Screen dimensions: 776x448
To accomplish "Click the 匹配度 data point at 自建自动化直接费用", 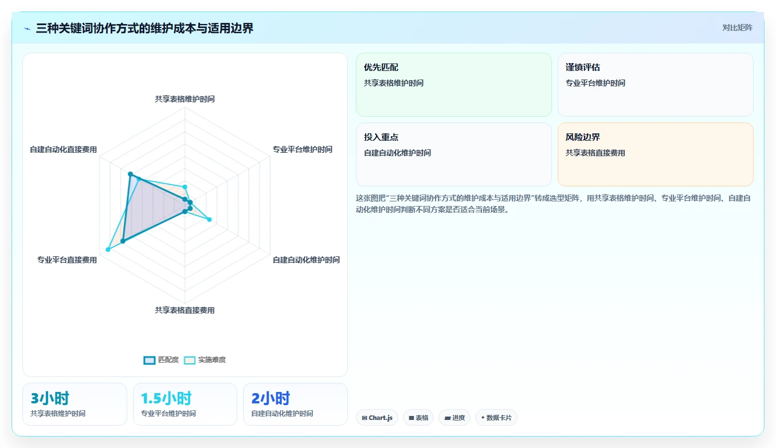I will coord(130,174).
